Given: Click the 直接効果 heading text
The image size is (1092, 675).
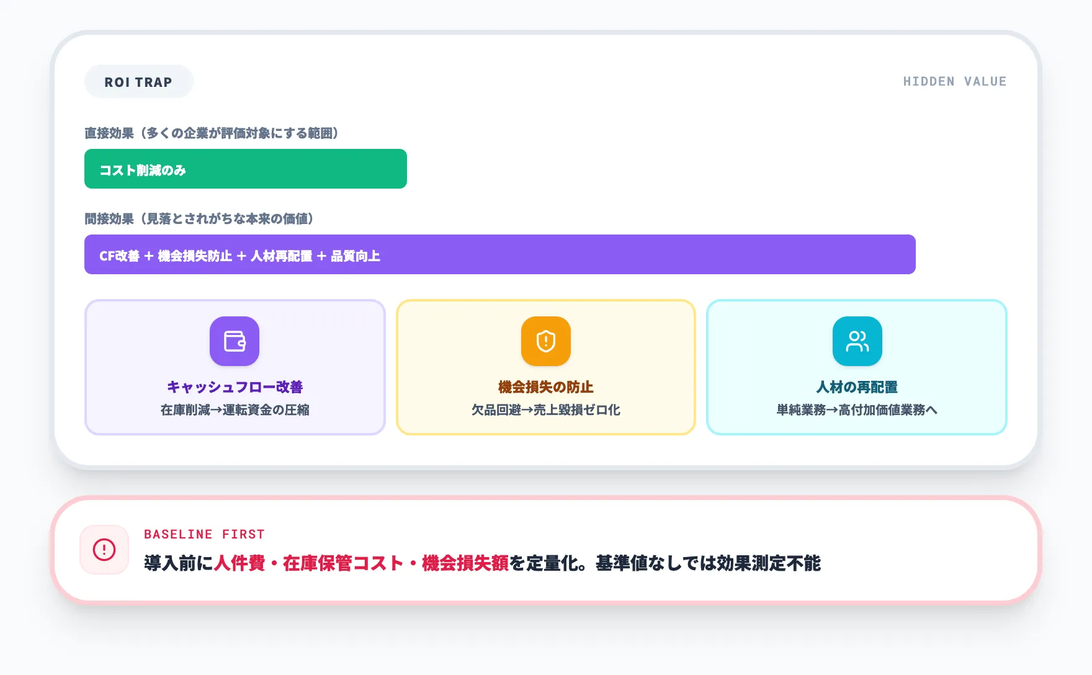Looking at the screenshot, I should (212, 132).
